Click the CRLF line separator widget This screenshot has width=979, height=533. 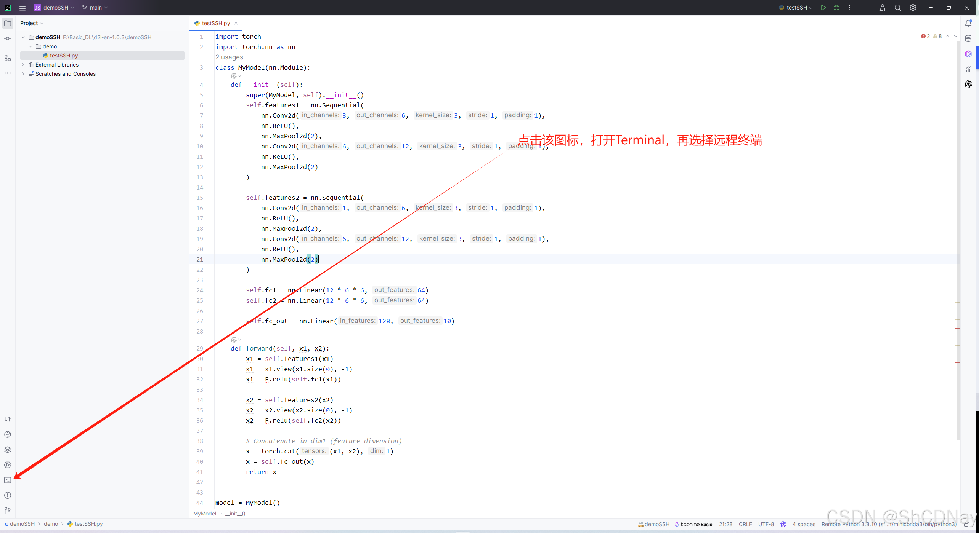tap(745, 524)
